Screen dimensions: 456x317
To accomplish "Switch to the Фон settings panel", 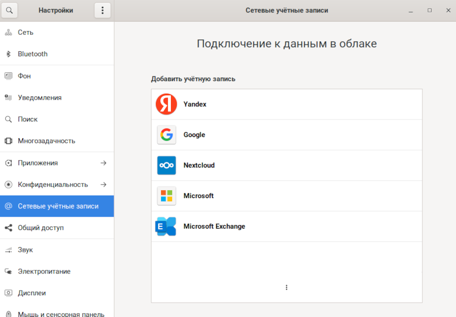I will (x=24, y=76).
